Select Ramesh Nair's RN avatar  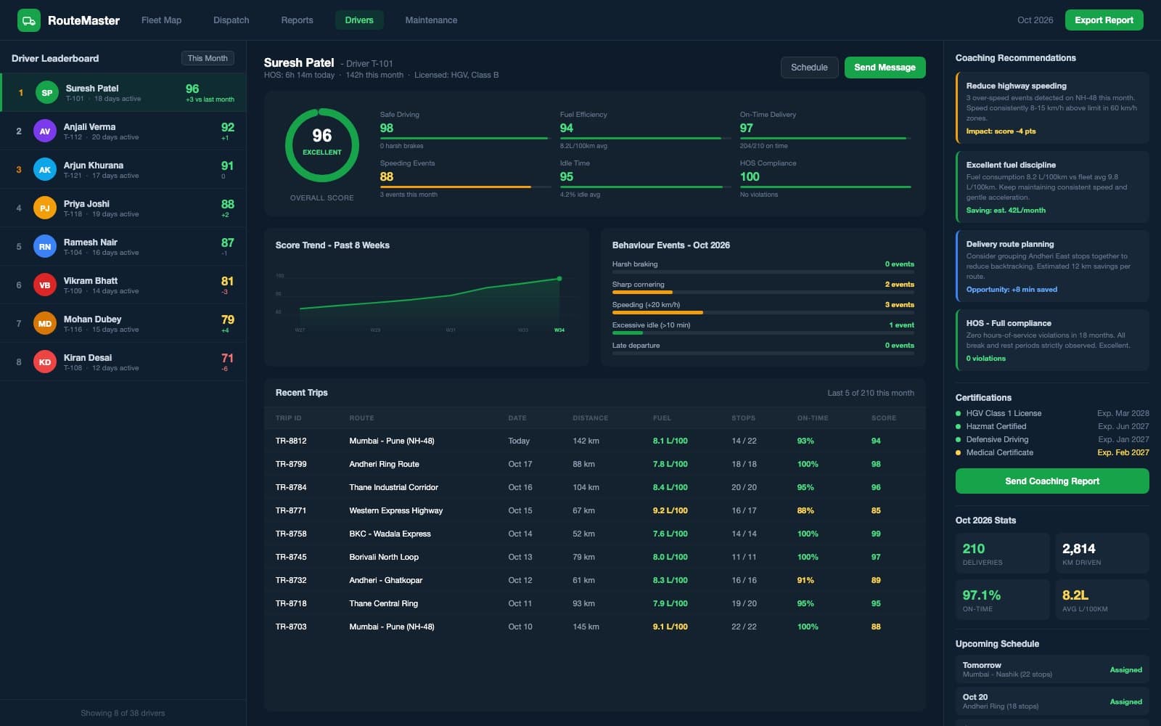tap(45, 247)
